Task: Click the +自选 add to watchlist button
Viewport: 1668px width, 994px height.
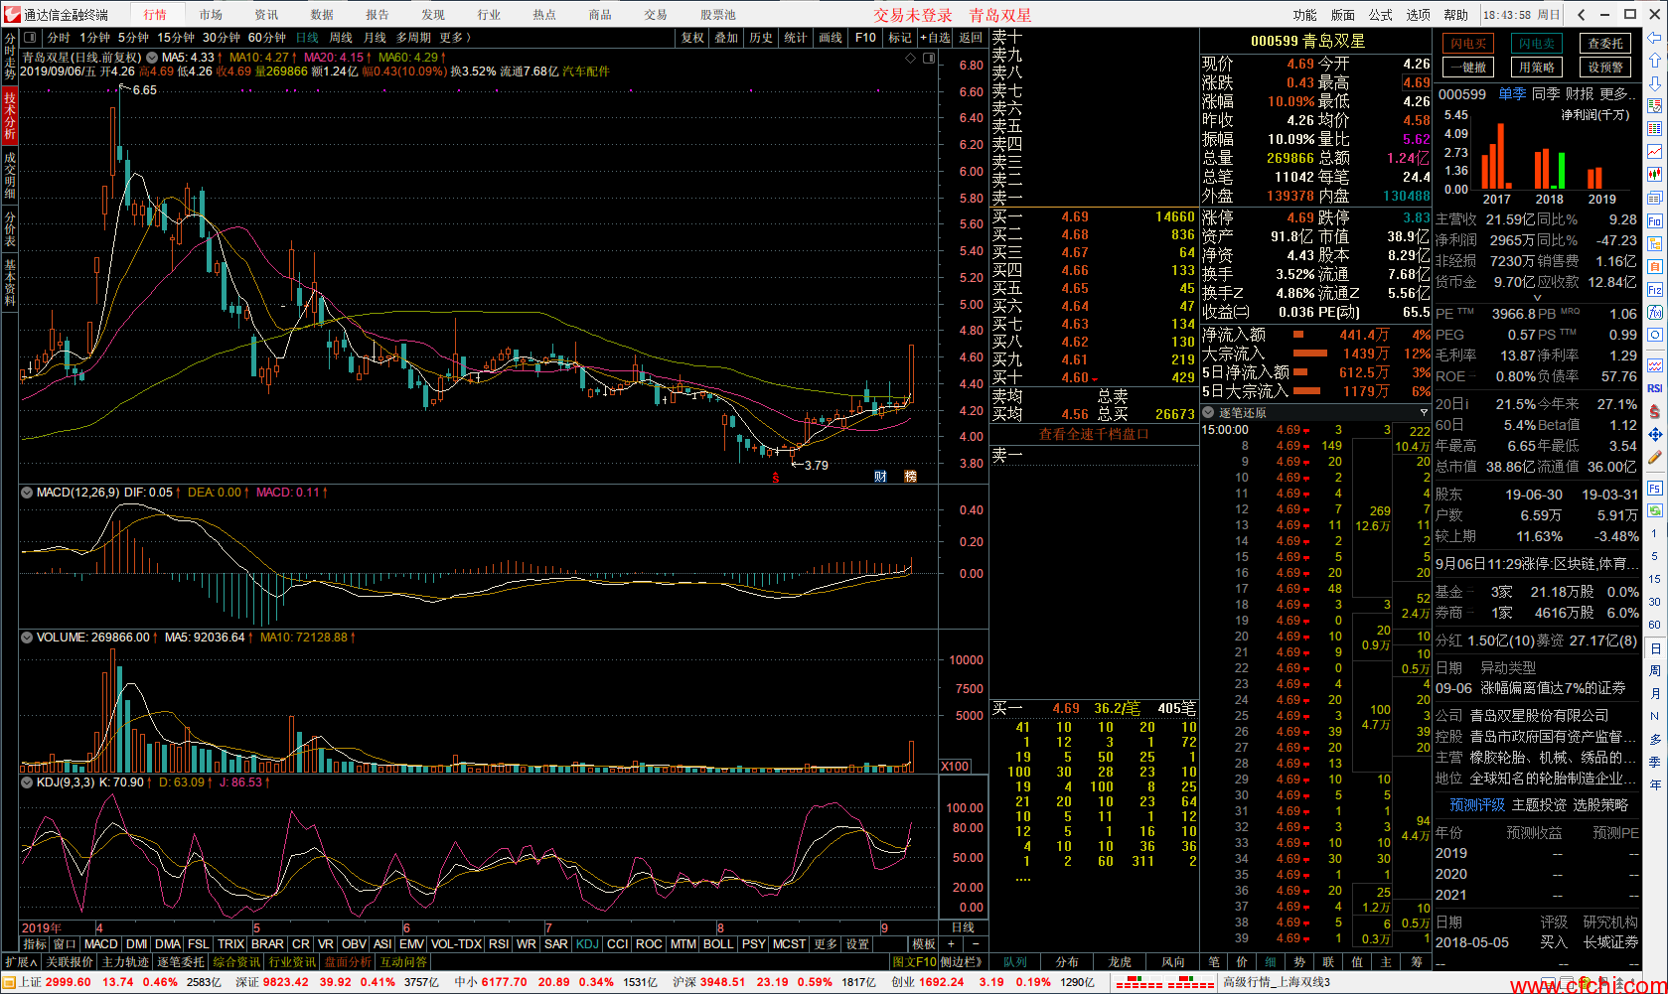Action: coord(935,38)
